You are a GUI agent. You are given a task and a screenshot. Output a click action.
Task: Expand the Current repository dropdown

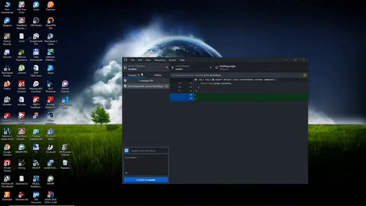pos(146,68)
